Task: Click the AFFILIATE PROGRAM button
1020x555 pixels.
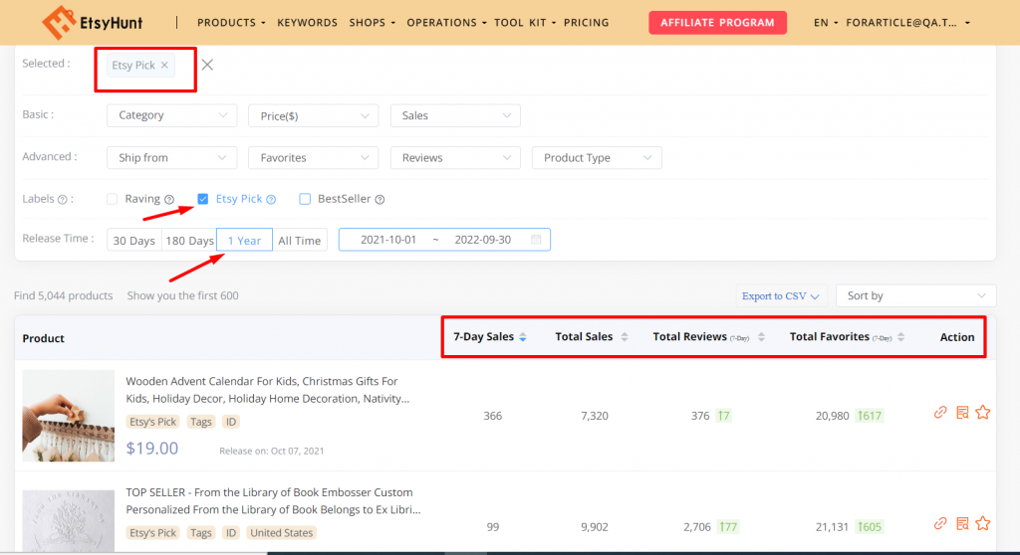Action: coord(717,23)
